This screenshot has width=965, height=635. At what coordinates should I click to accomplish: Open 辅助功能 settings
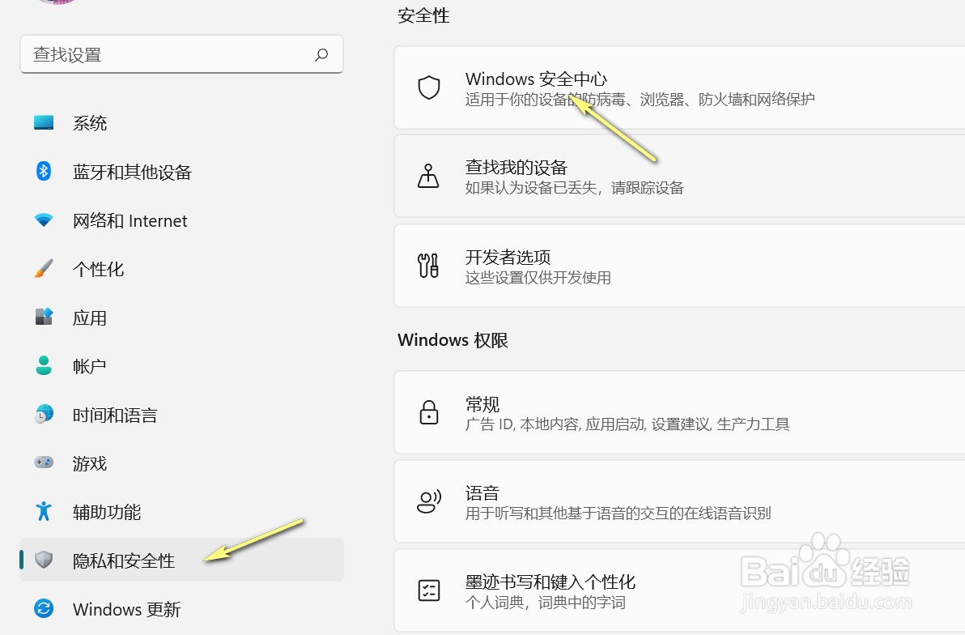click(181, 511)
